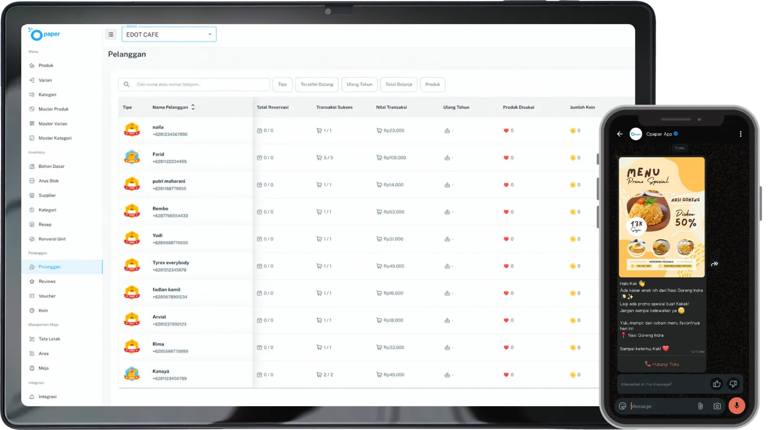Click the cart icon in Kanayá's row

coord(319,375)
